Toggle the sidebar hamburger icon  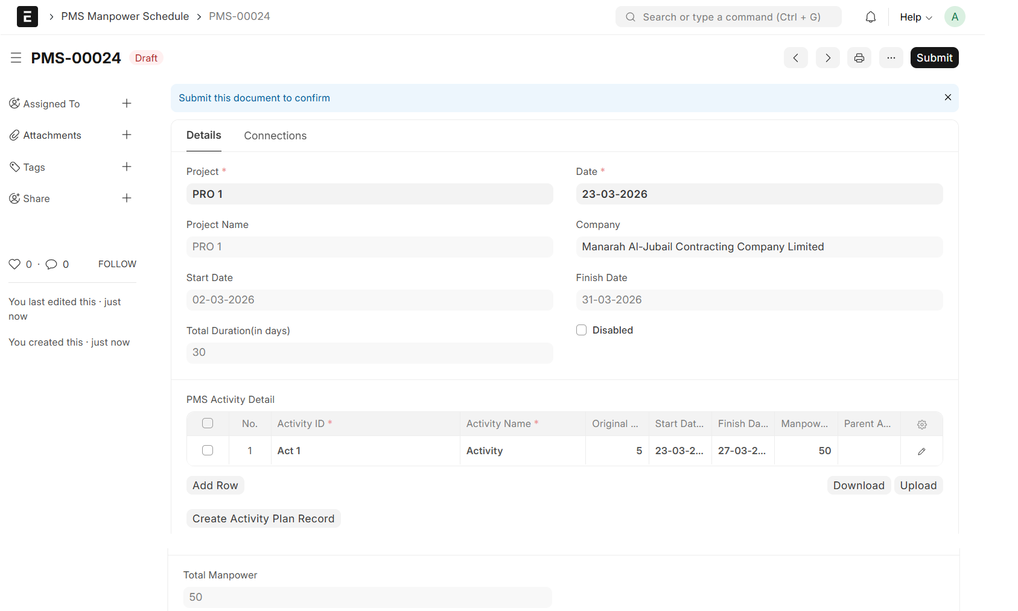[16, 58]
